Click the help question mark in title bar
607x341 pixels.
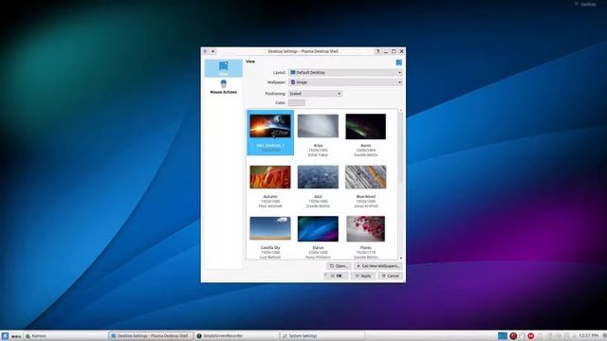point(377,51)
